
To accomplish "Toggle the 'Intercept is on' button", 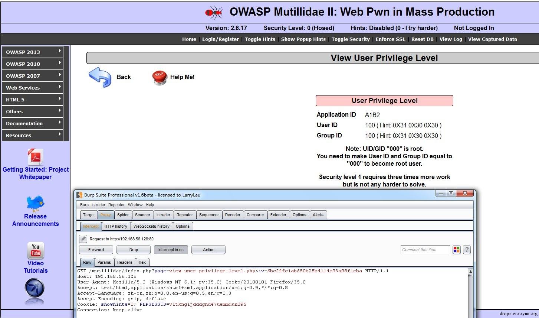I will (x=171, y=250).
